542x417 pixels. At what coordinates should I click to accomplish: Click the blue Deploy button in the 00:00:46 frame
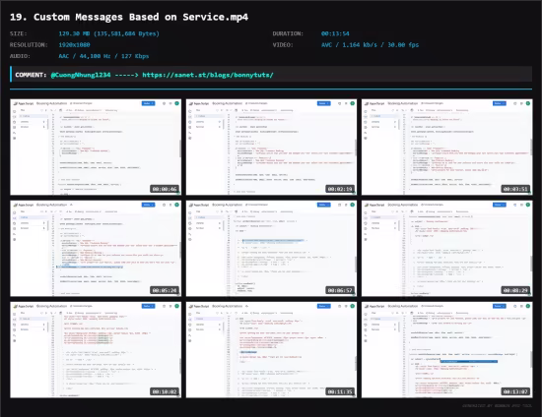[x=148, y=103]
